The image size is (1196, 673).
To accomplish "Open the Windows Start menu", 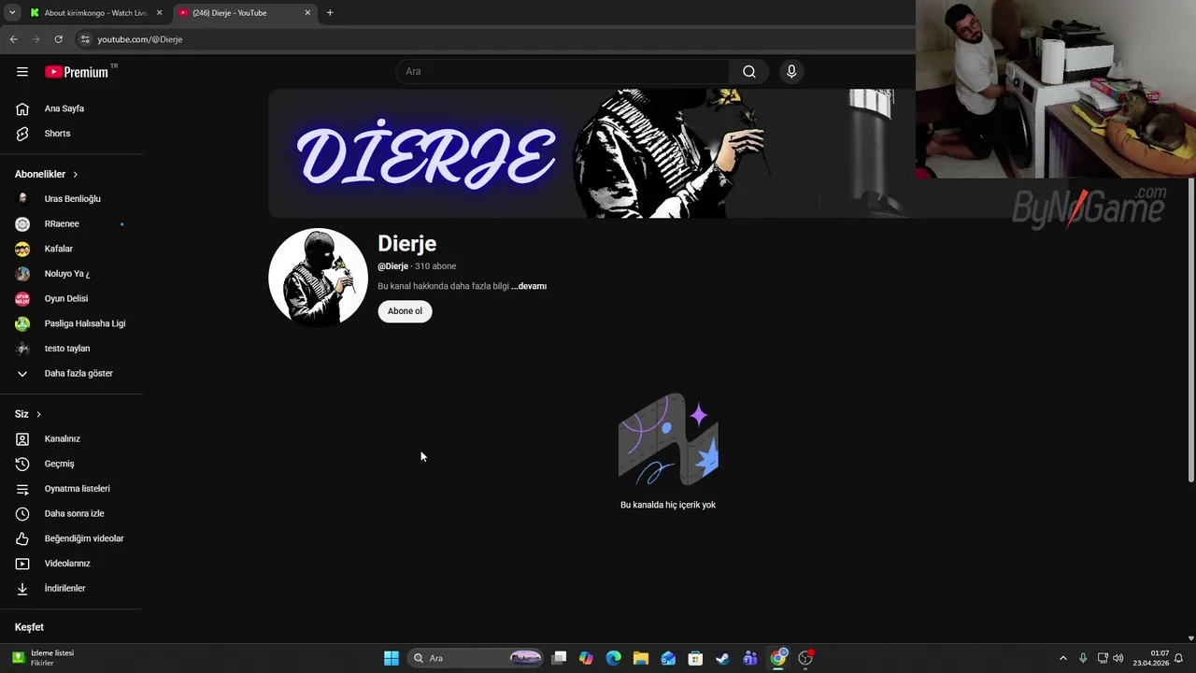I will [392, 658].
